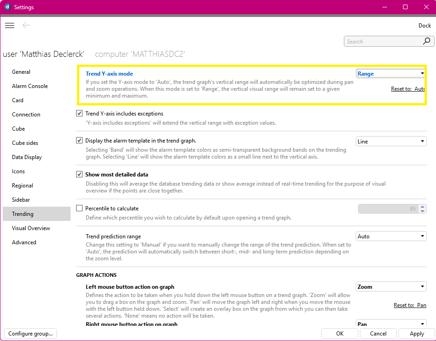Toggle Show most detailed data checkbox
The width and height of the screenshot is (436, 341).
(x=79, y=175)
